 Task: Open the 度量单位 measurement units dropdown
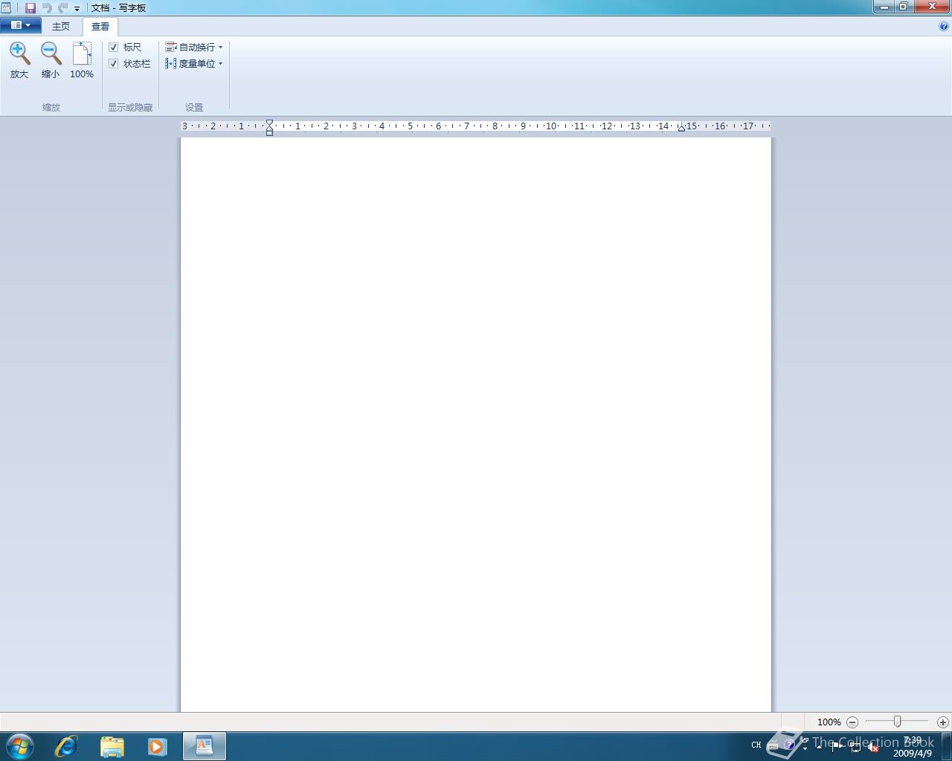pyautogui.click(x=194, y=63)
